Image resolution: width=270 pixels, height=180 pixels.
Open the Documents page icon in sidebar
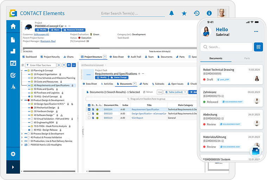(x=13, y=40)
